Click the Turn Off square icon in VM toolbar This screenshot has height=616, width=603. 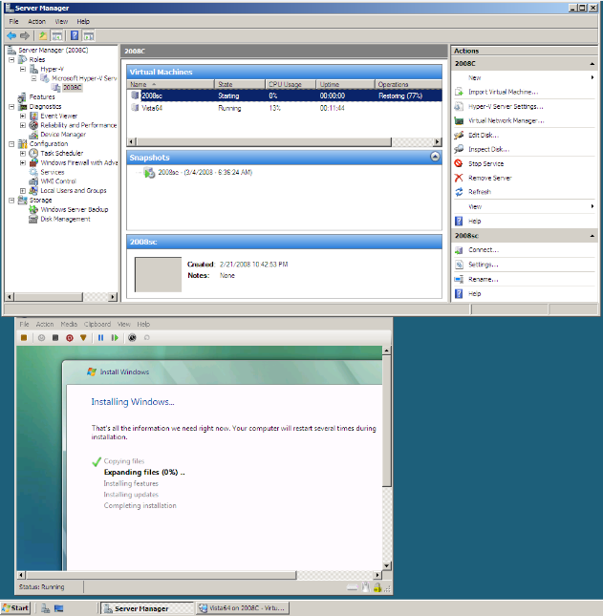pyautogui.click(x=55, y=337)
